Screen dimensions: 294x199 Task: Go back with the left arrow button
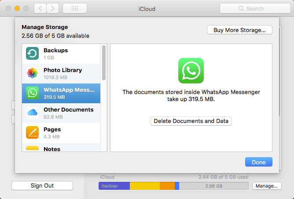pyautogui.click(x=40, y=8)
